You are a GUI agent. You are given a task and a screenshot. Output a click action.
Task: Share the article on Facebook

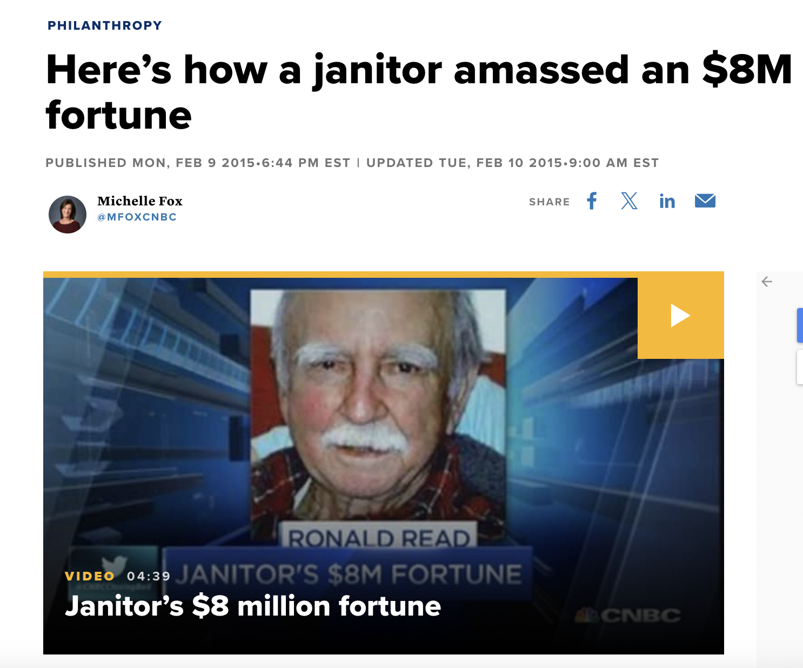[x=592, y=201]
